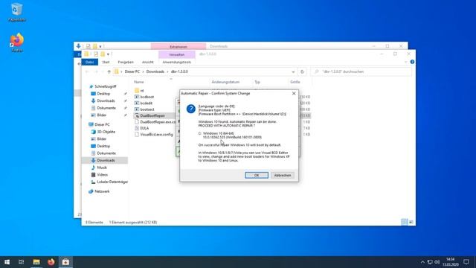Viewport: 476px width, 268px height.
Task: Click the Verwalten contextual tab
Action: pos(177,54)
